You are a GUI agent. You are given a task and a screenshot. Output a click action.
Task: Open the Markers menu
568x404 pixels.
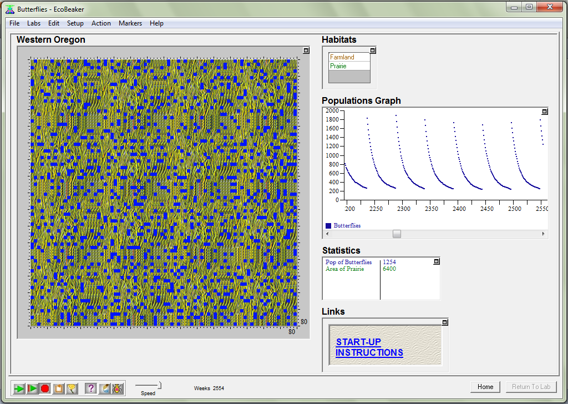[130, 23]
